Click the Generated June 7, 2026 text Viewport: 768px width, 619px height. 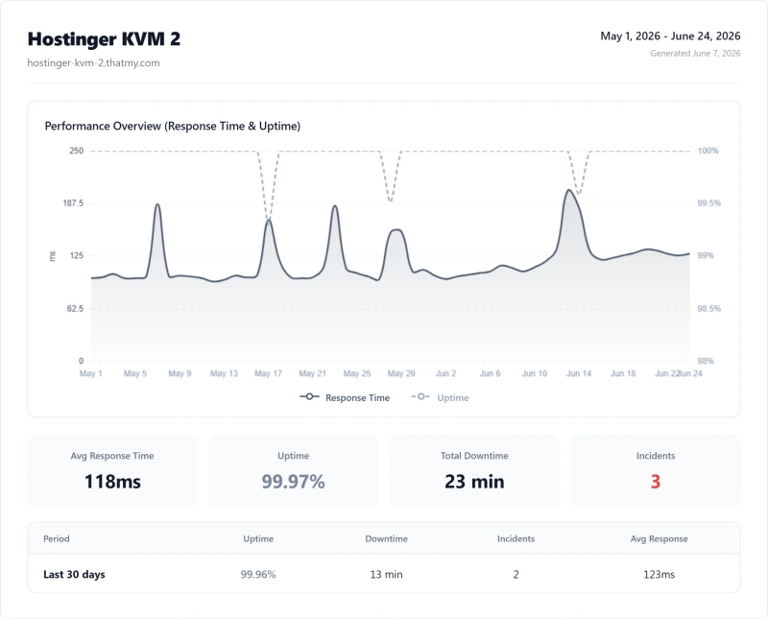click(x=695, y=54)
